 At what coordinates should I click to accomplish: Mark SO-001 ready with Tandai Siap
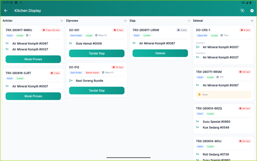(x=97, y=54)
